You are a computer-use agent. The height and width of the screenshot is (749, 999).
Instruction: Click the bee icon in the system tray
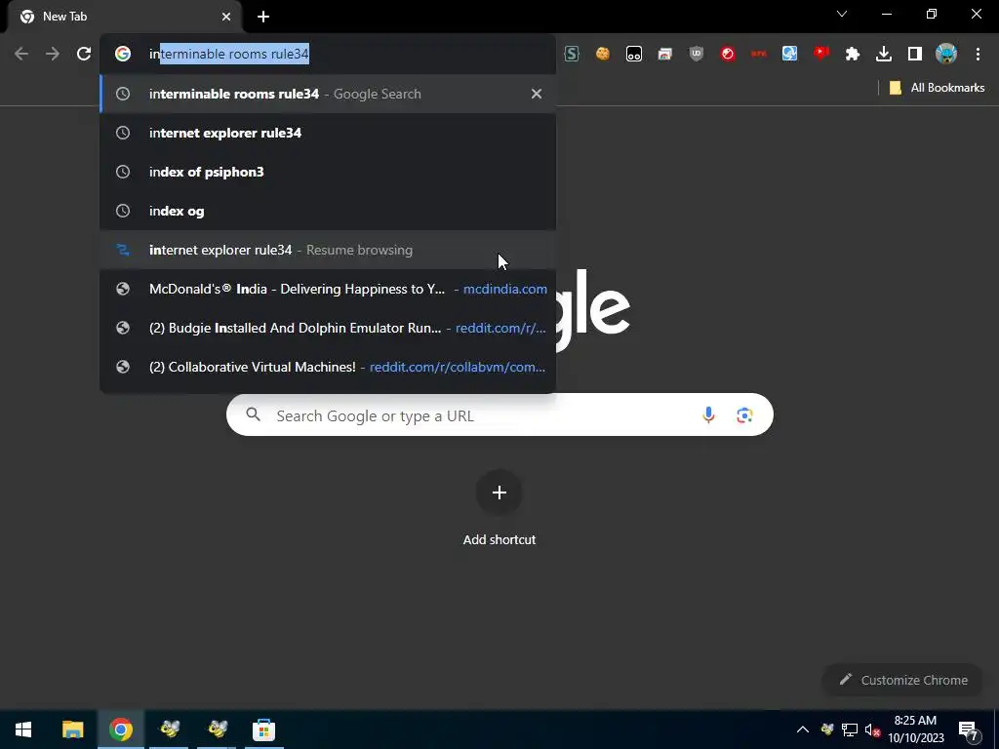[827, 729]
